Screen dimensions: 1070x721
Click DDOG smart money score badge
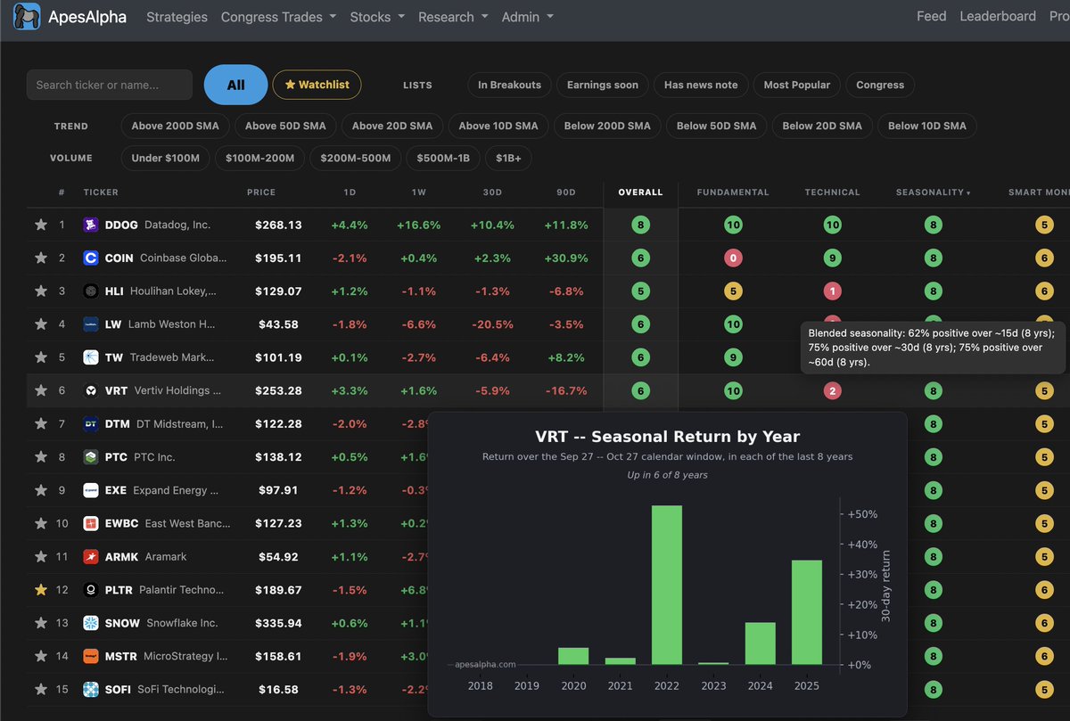(x=1043, y=225)
